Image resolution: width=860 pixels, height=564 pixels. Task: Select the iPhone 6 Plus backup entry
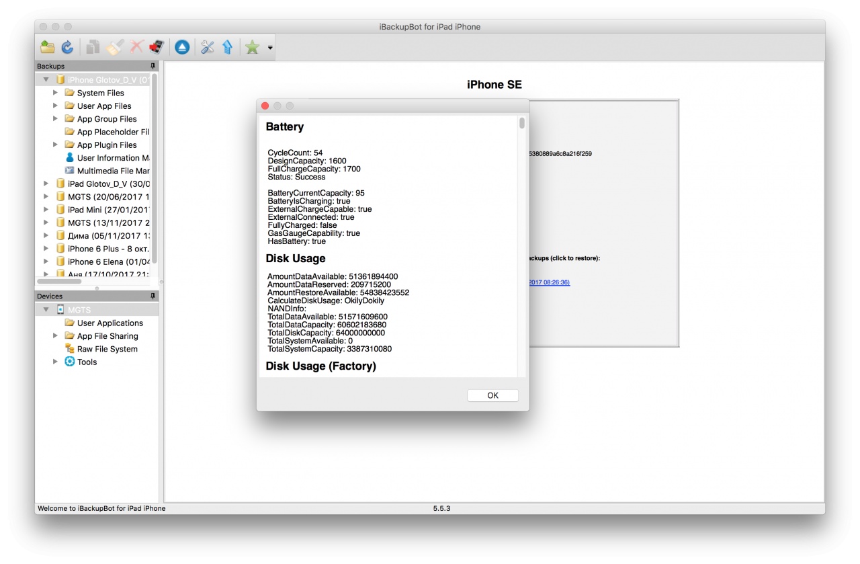107,249
